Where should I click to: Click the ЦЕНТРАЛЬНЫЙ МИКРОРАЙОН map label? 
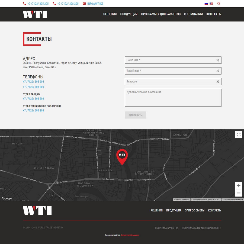[x=145, y=173]
